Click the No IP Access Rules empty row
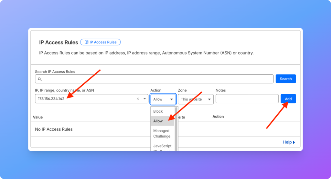 (x=54, y=129)
